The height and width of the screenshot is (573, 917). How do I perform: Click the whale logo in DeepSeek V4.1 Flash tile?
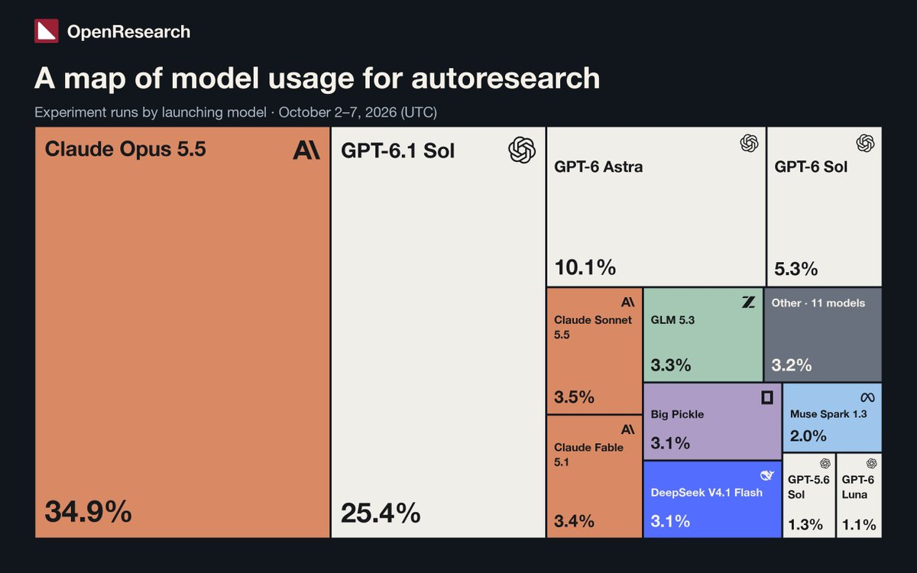click(x=767, y=474)
